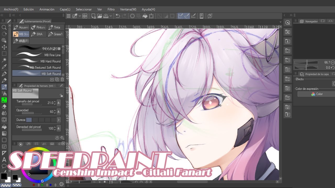Open the Capa(L) menu

click(65, 9)
